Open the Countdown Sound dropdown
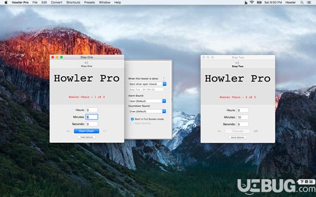Viewport: 316px width, 197px height. (147, 111)
